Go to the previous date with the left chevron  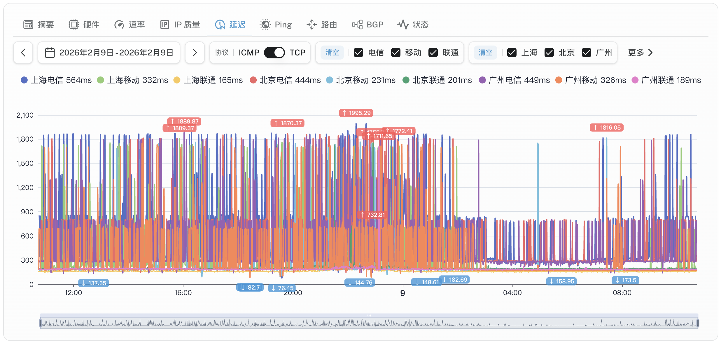[x=23, y=53]
